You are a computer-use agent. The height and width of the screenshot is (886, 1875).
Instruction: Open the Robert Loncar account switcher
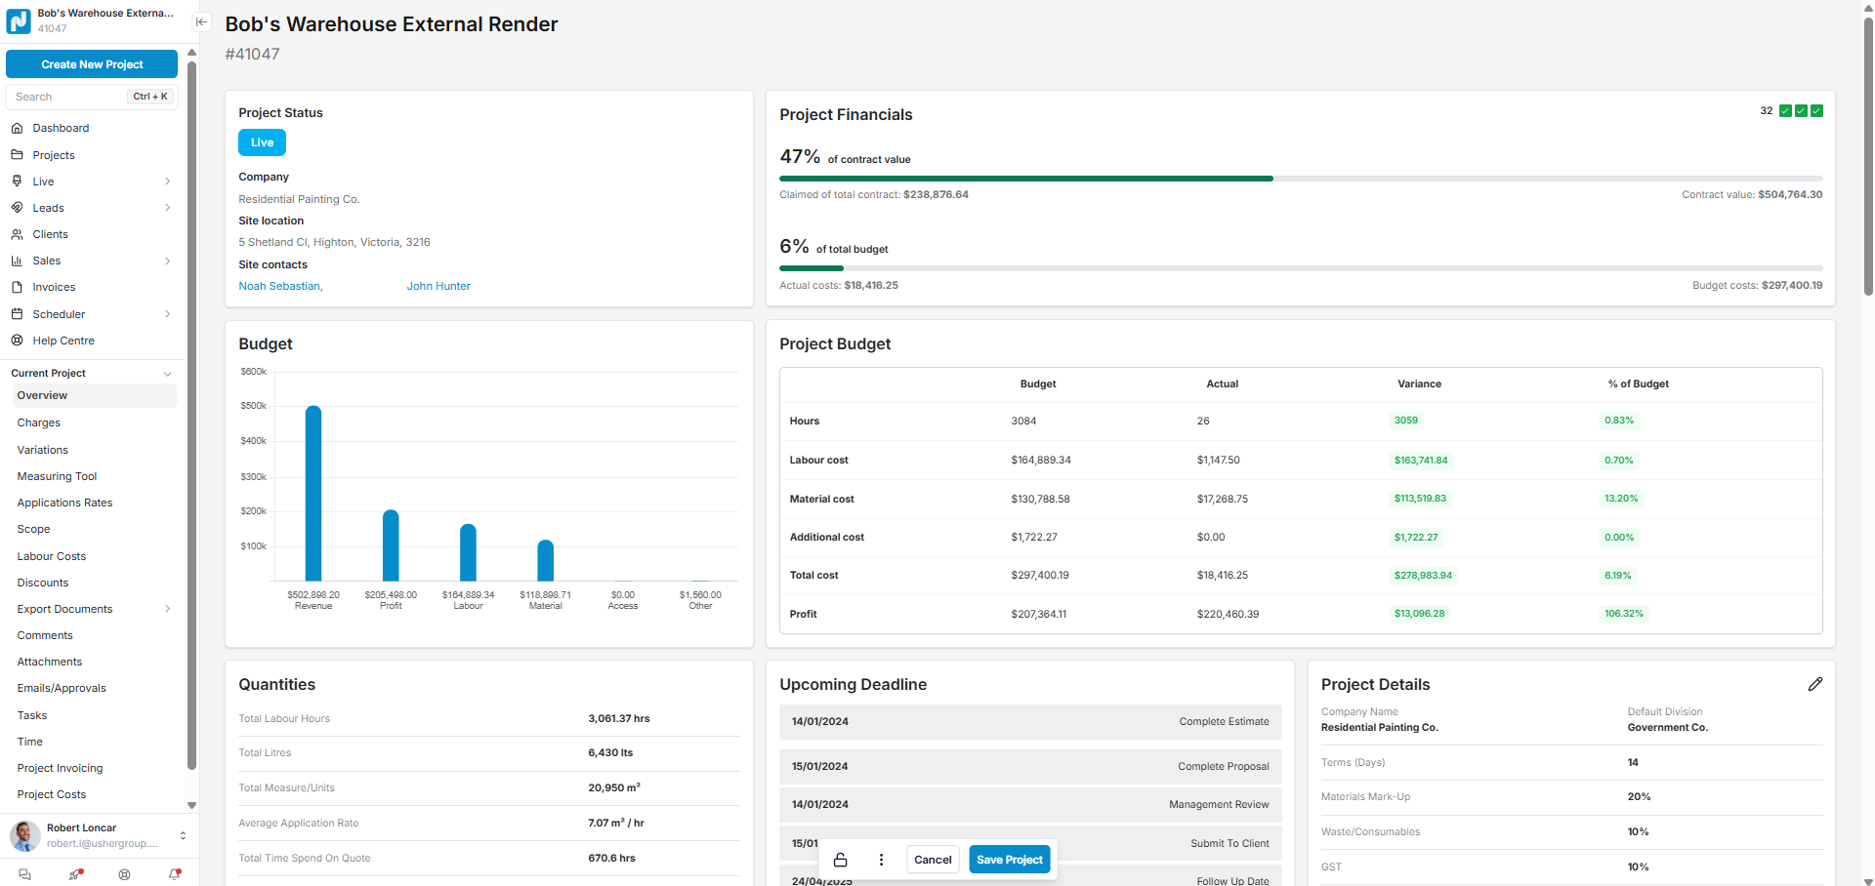point(183,835)
